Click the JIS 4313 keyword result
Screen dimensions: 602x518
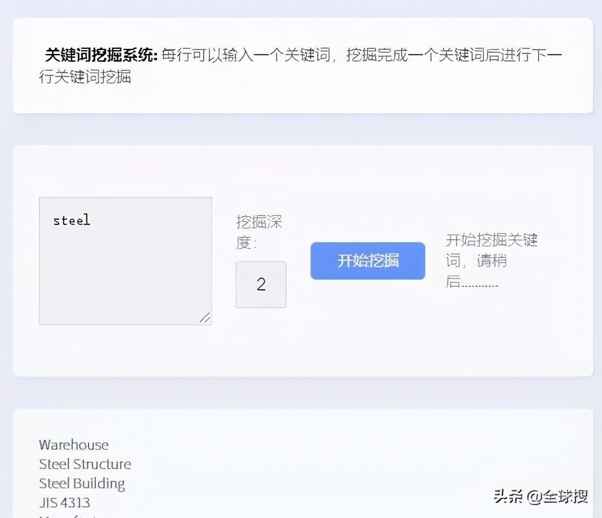click(x=64, y=502)
